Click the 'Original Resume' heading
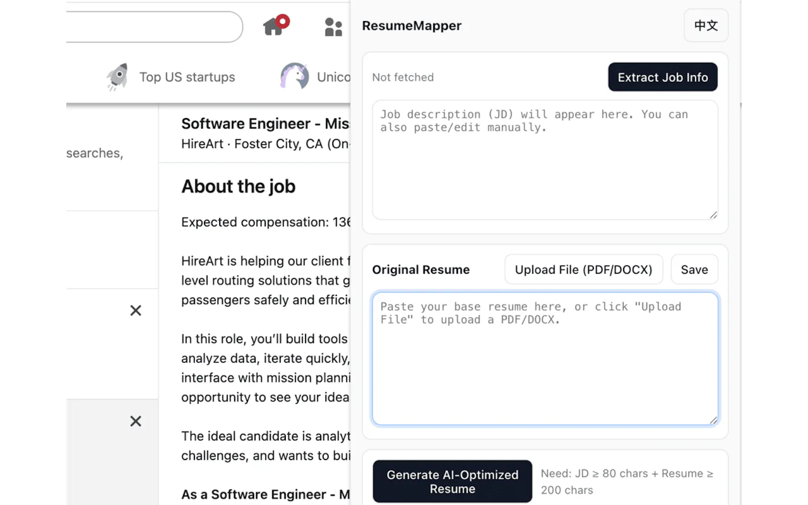The image size is (808, 505). (x=421, y=270)
